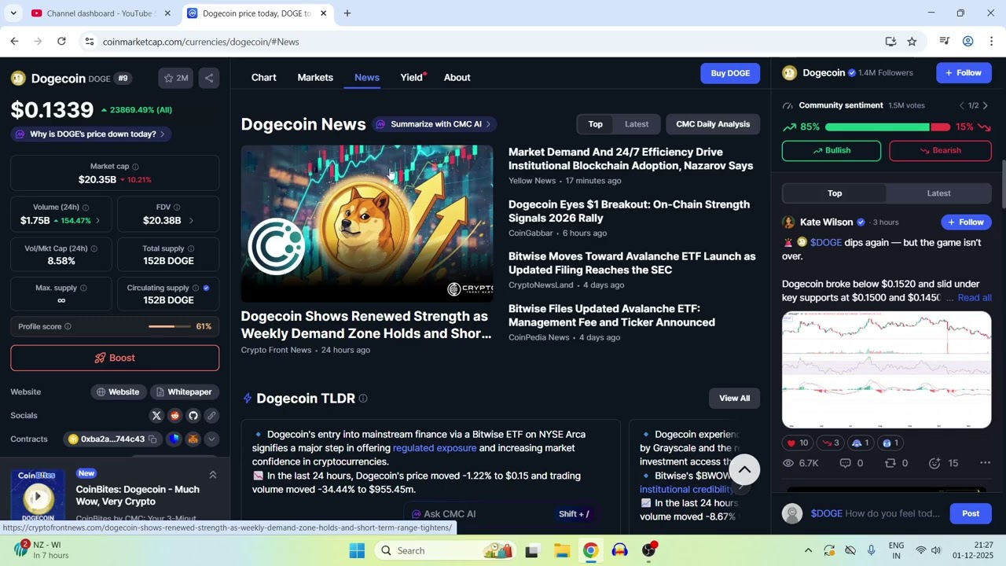Screen dimensions: 1006x566
Task: Switch news filter to Latest
Action: point(637,124)
